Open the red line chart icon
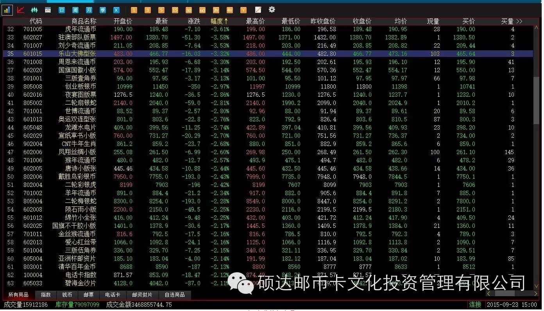 point(21,10)
